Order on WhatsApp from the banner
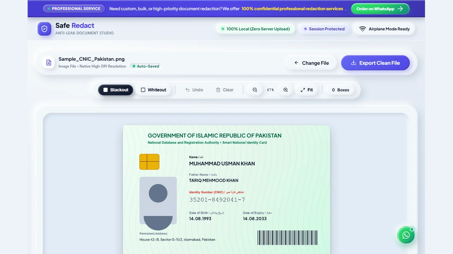The width and height of the screenshot is (453, 254). pos(380,9)
